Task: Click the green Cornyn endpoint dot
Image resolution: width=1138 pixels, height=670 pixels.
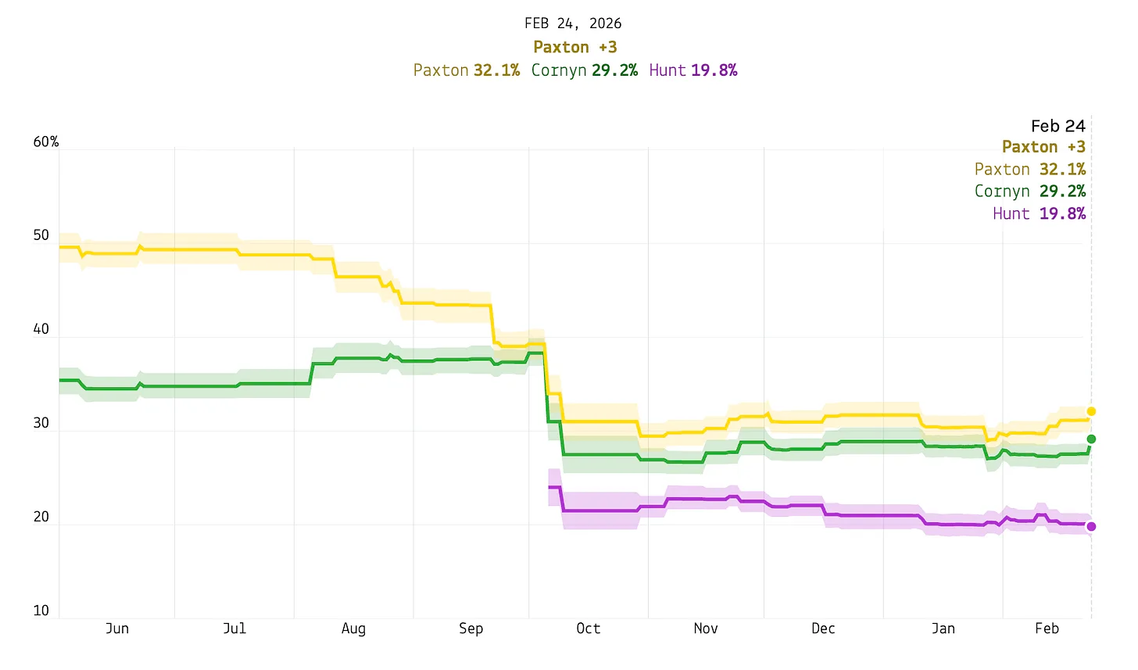Action: click(1092, 439)
